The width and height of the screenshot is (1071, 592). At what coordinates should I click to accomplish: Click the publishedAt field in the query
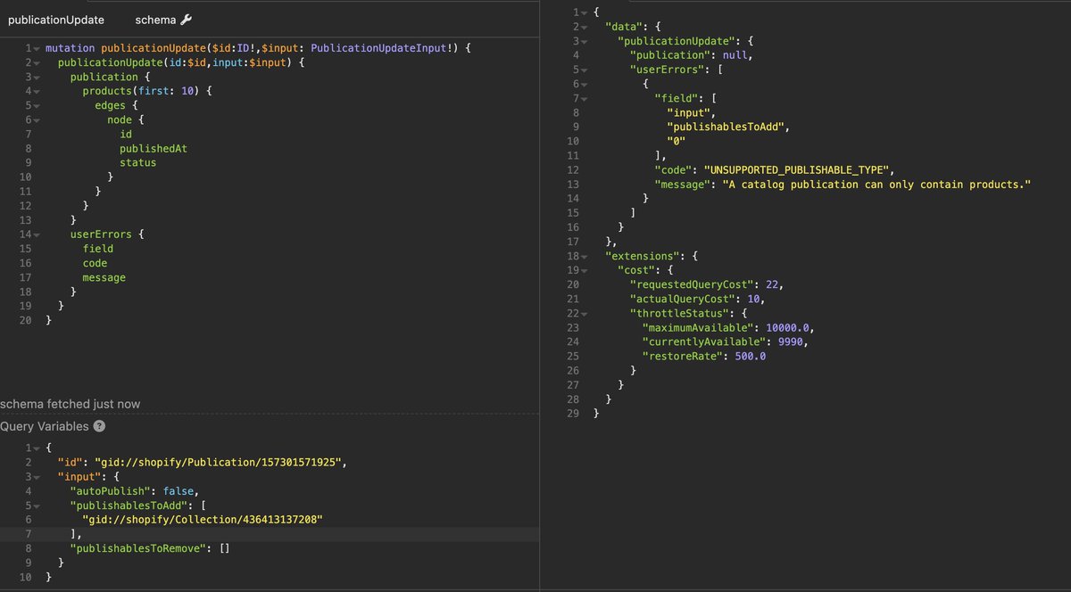pos(154,149)
